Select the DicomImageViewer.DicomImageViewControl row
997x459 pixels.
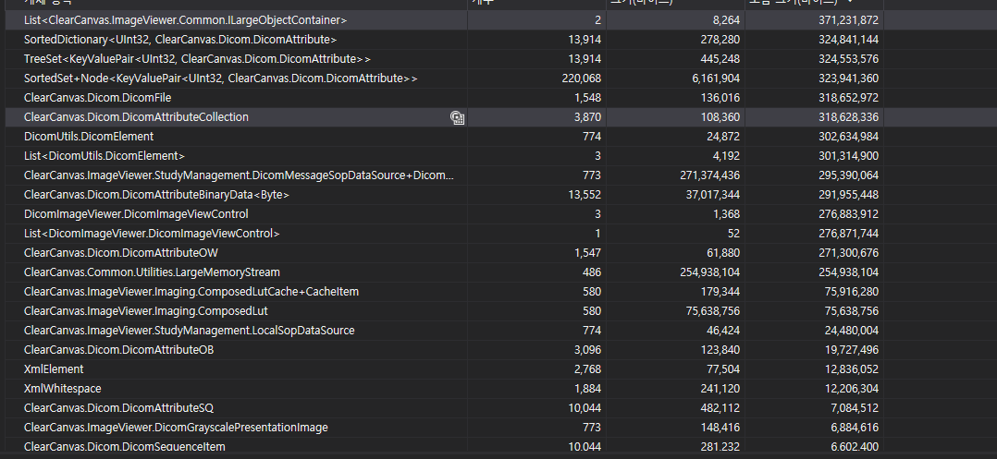point(136,214)
